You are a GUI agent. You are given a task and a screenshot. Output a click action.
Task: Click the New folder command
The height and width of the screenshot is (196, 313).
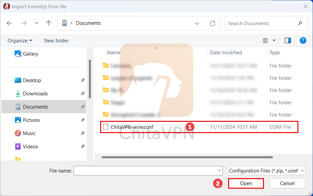(x=56, y=41)
